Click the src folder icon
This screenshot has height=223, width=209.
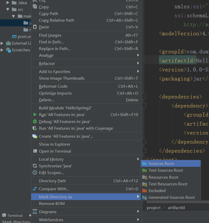pyautogui.click(x=14, y=9)
